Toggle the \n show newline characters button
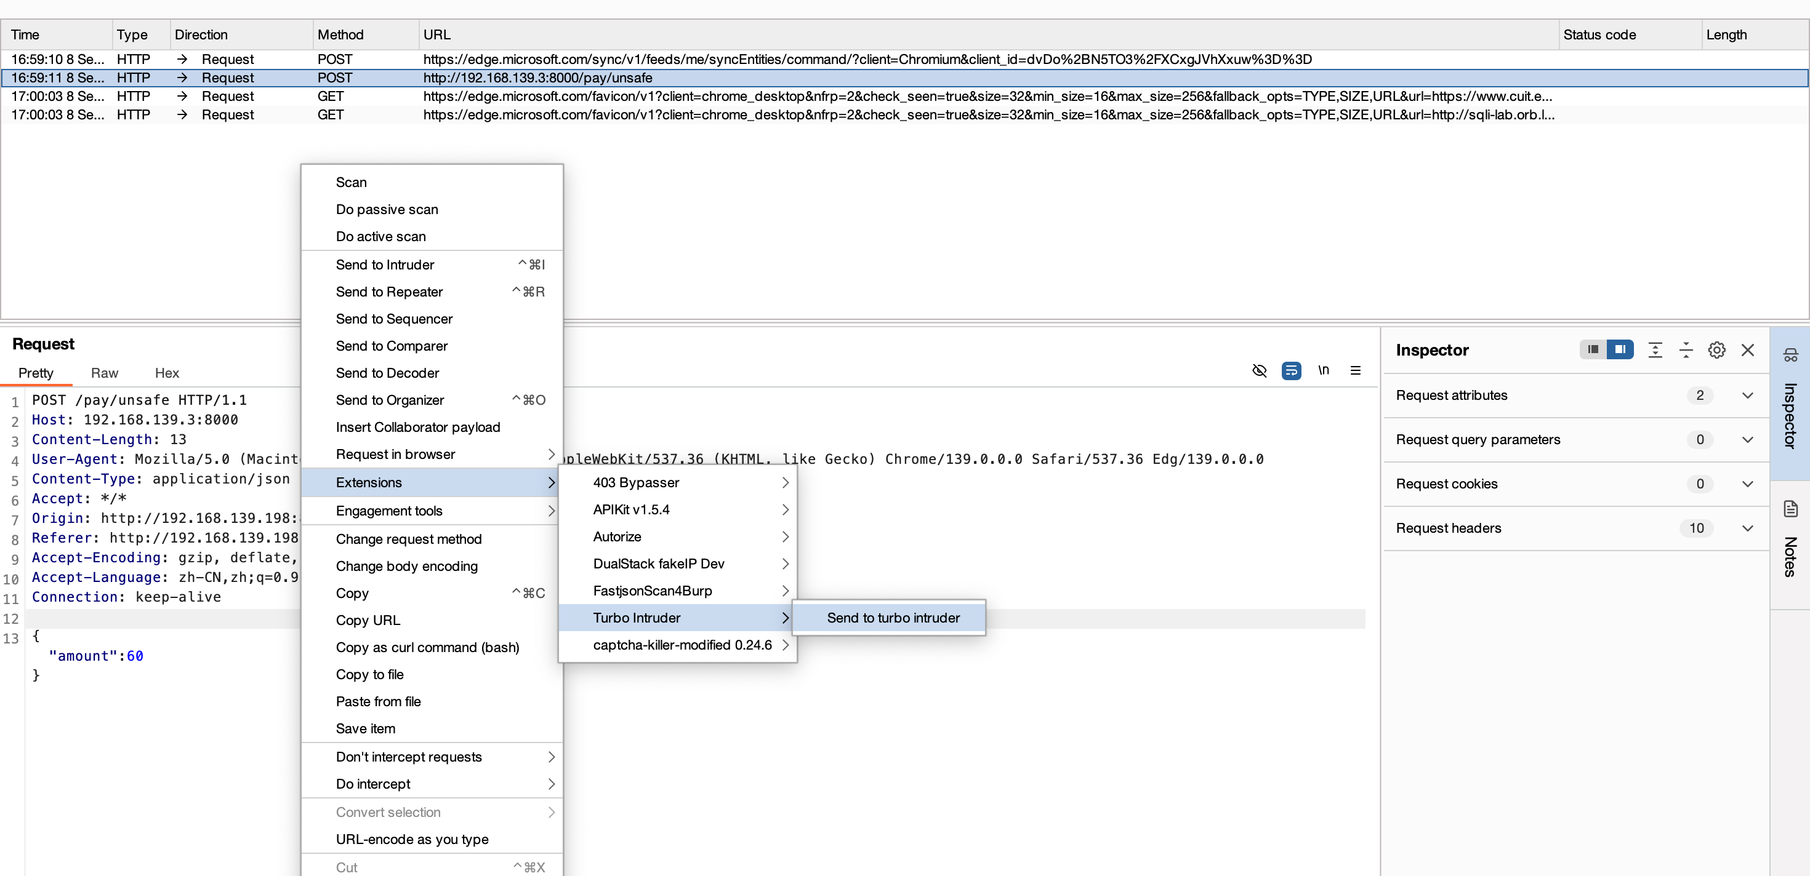The height and width of the screenshot is (876, 1810). [1324, 370]
